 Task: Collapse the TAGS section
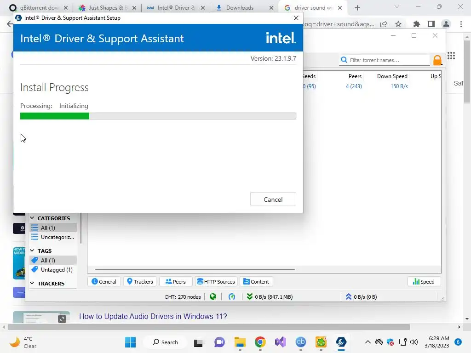click(32, 251)
